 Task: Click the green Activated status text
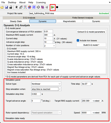click(x=104, y=13)
